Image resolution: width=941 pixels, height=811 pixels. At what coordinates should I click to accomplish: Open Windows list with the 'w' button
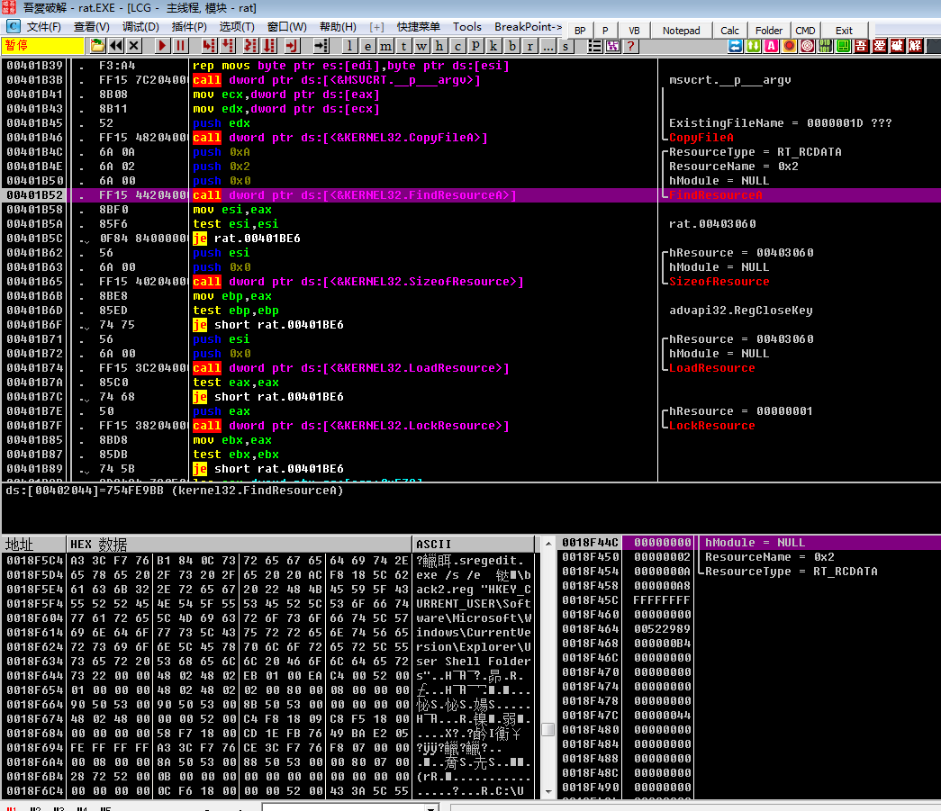pos(421,46)
